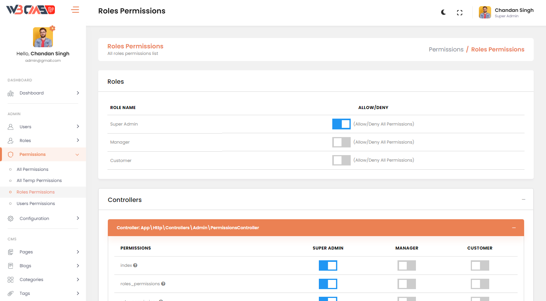Click the W3CMS logo
The width and height of the screenshot is (546, 301).
(x=31, y=10)
